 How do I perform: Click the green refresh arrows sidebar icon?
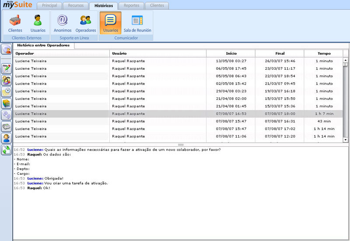7,150
